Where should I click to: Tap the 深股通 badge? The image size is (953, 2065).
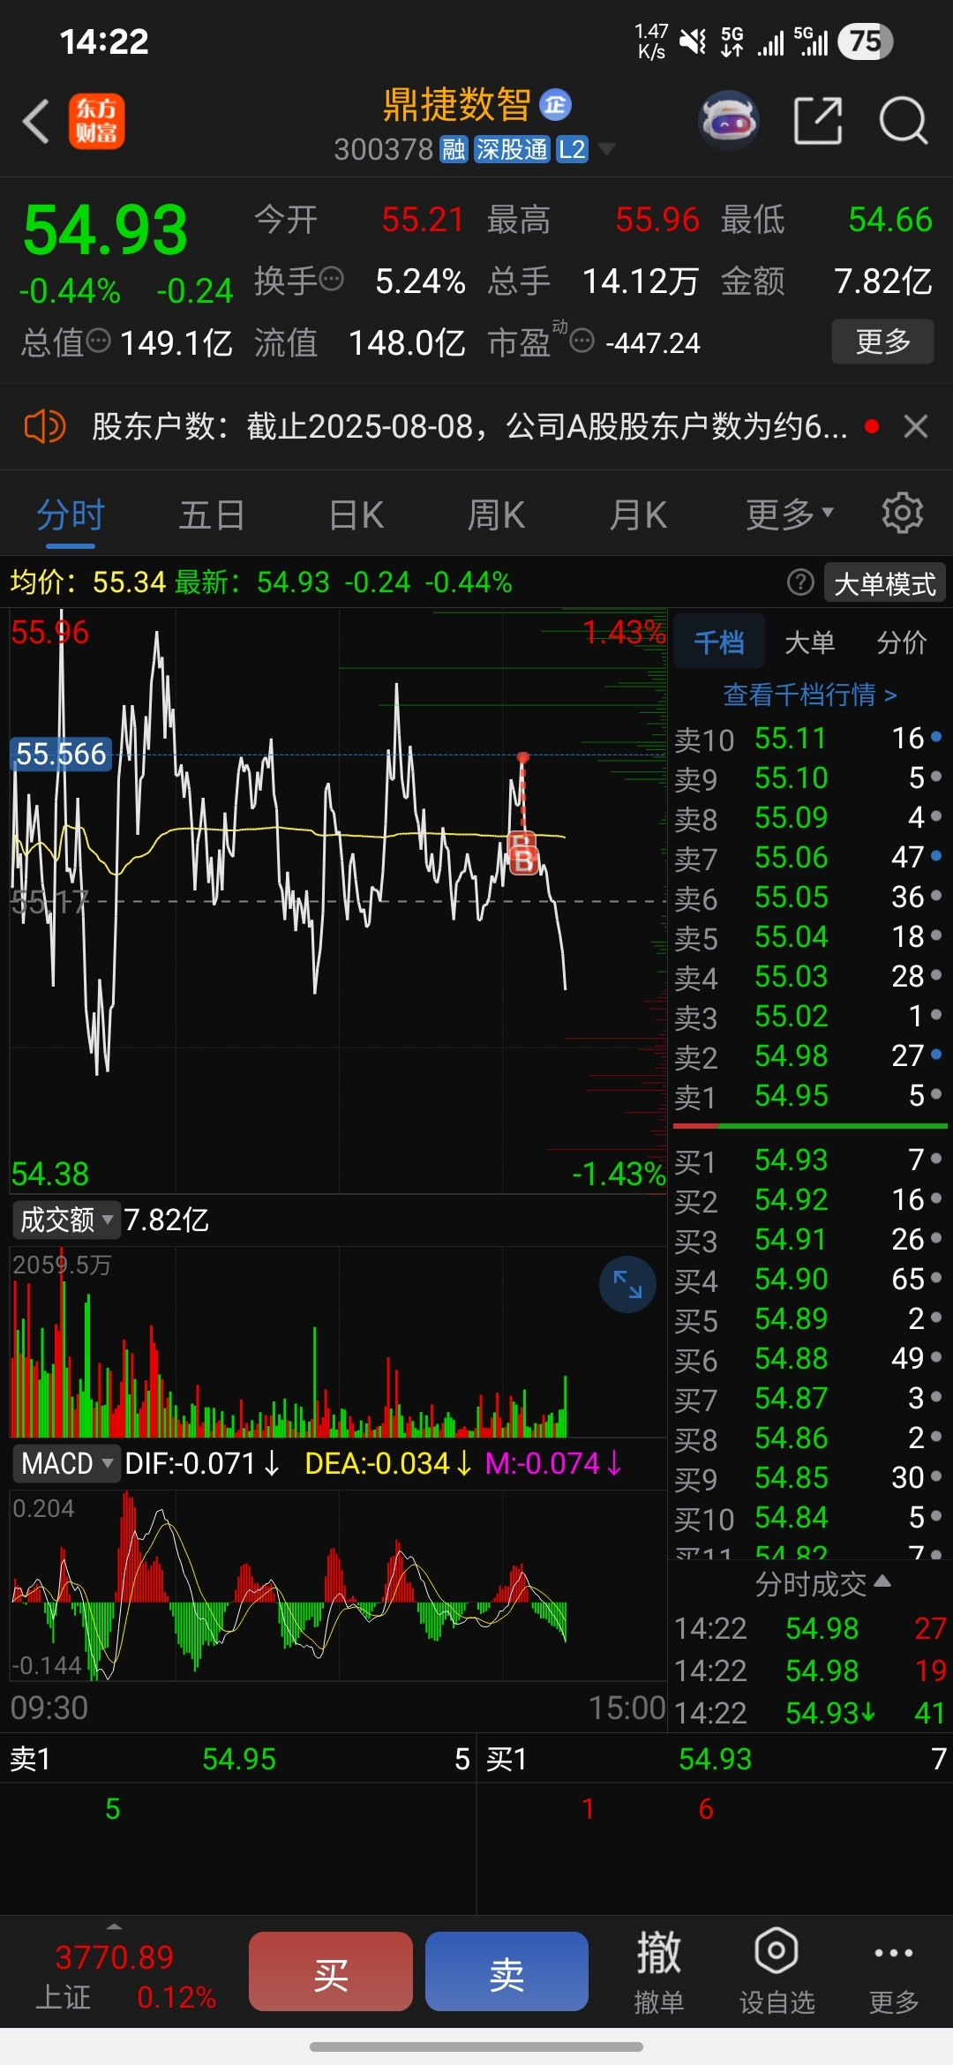pyautogui.click(x=513, y=149)
